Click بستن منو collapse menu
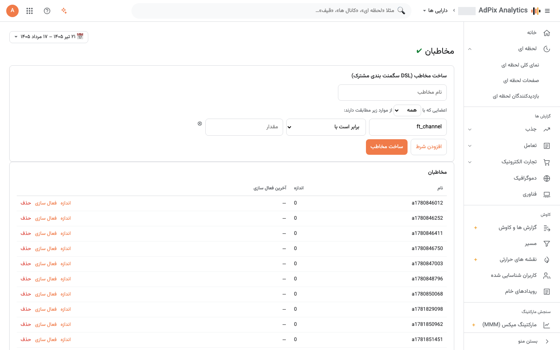Image resolution: width=560 pixels, height=350 pixels. point(528,341)
